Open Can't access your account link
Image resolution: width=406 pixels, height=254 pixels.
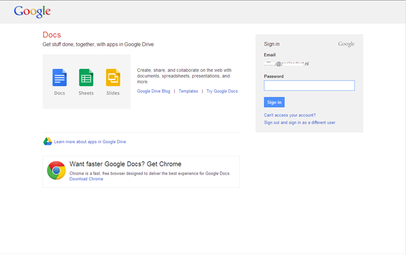[290, 115]
